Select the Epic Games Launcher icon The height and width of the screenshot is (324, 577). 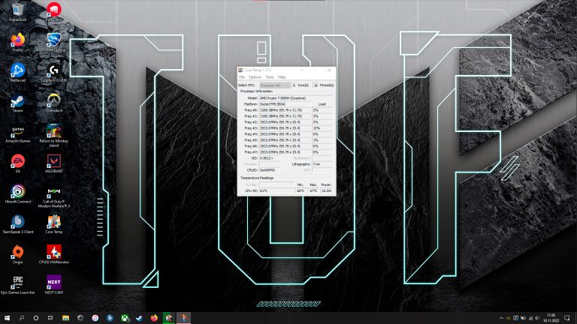point(17,283)
